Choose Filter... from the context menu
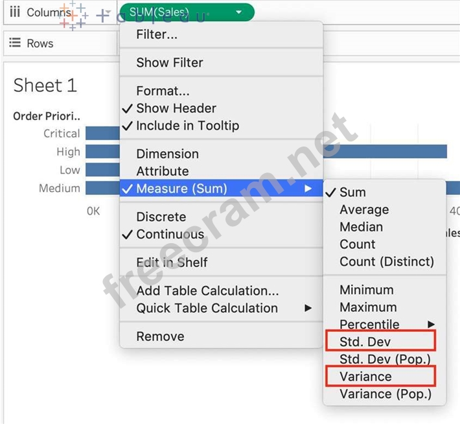This screenshot has width=460, height=424. click(156, 34)
